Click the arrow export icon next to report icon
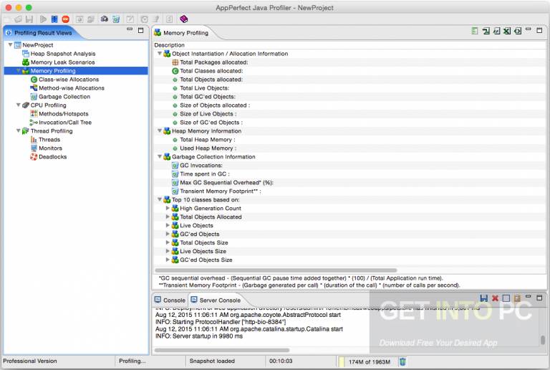The height and width of the screenshot is (370, 550). pos(486,31)
